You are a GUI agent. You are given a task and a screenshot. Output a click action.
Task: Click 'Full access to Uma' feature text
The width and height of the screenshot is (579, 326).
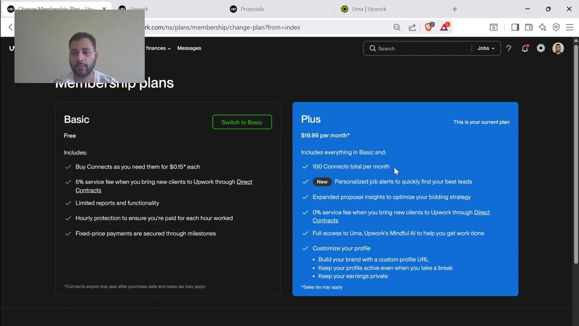pyautogui.click(x=398, y=233)
